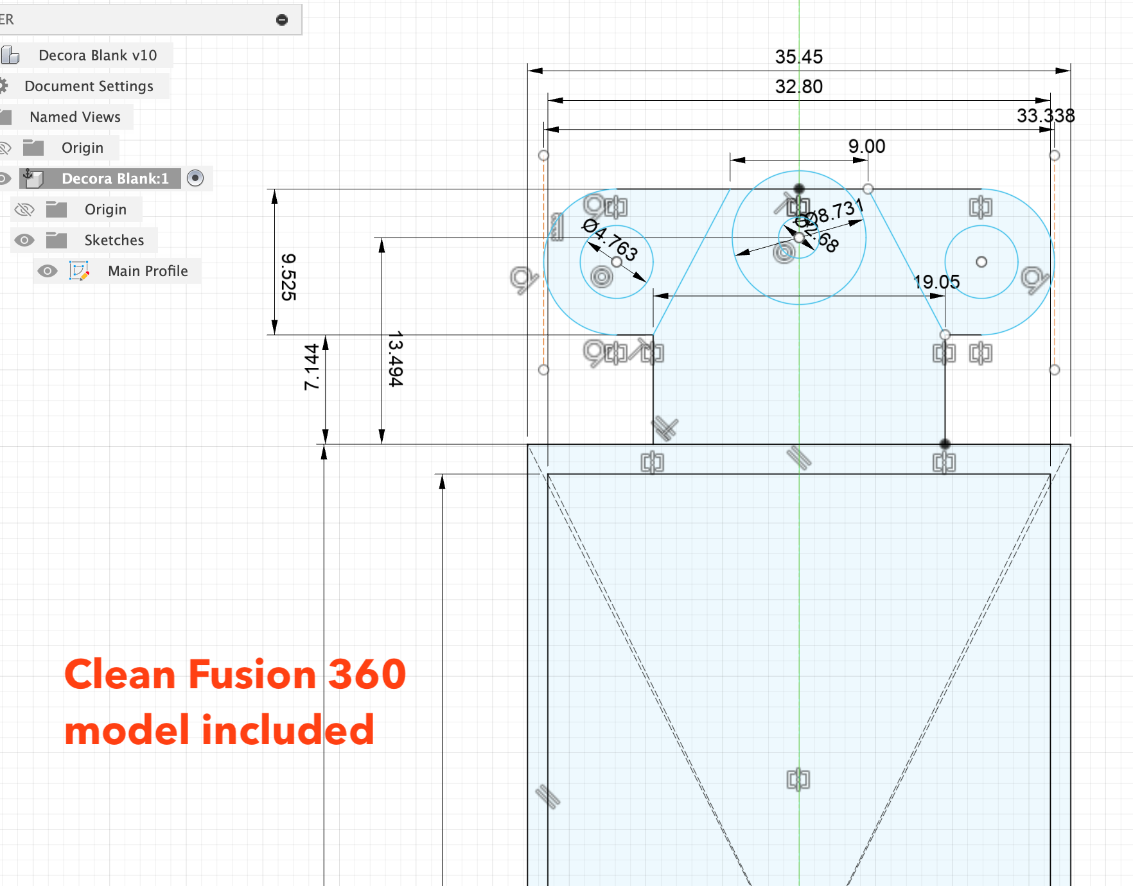Click the 35.45 width dimension

click(x=798, y=57)
